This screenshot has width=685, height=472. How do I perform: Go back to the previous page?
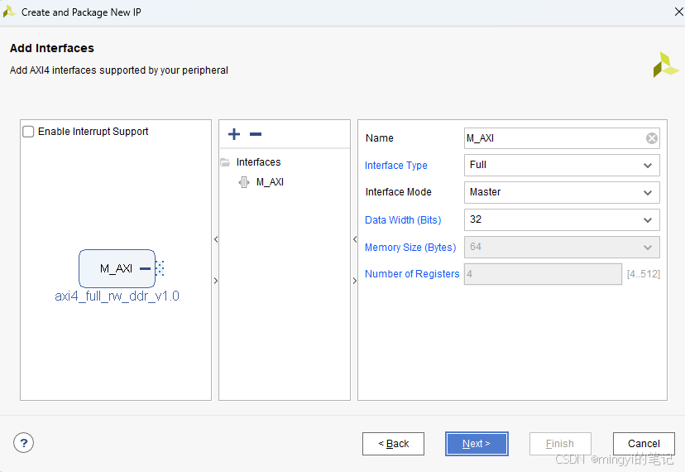[x=393, y=444]
